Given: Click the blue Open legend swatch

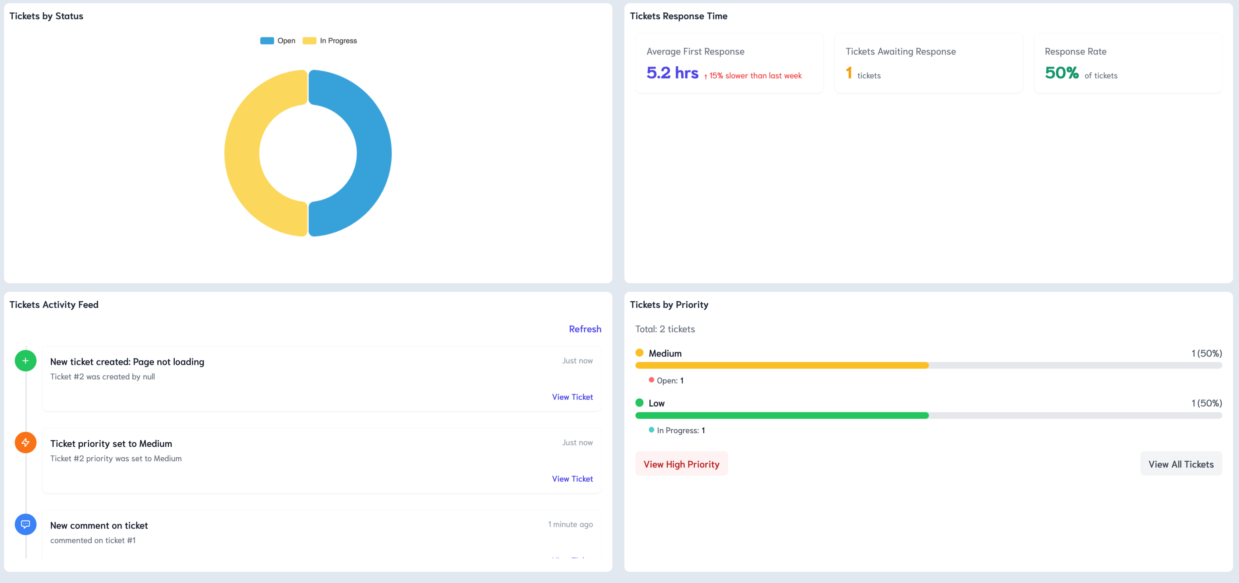Looking at the screenshot, I should point(267,41).
